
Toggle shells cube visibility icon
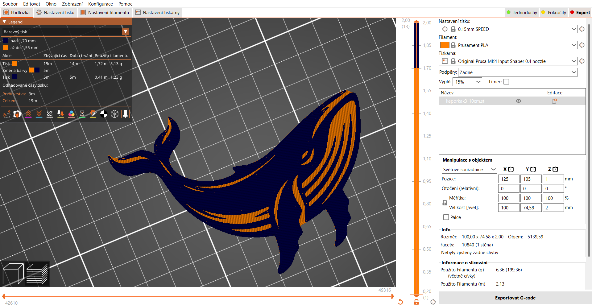pos(114,114)
